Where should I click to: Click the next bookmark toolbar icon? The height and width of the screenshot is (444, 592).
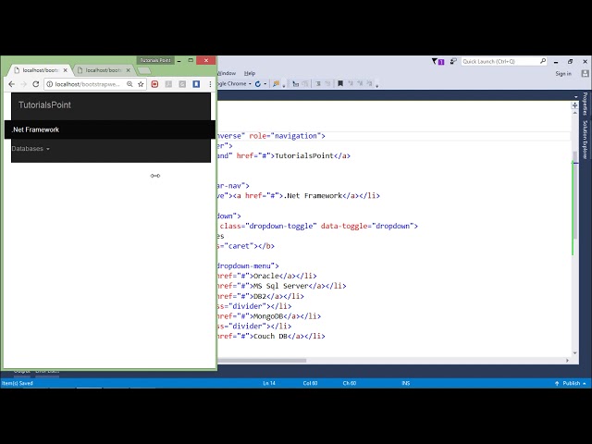pos(360,83)
